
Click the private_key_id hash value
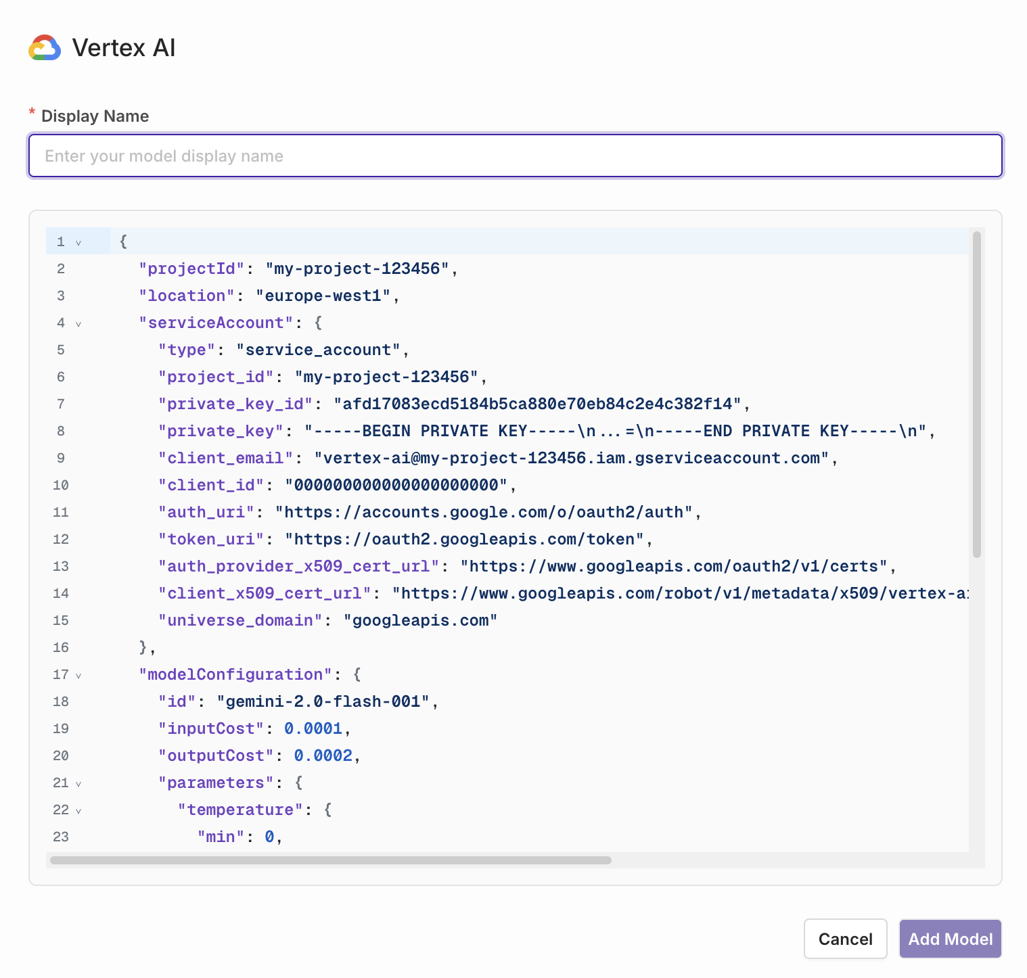538,404
